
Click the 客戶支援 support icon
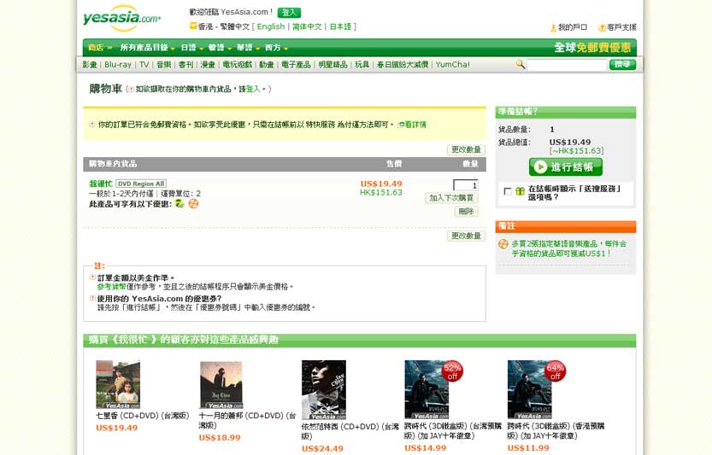click(602, 28)
